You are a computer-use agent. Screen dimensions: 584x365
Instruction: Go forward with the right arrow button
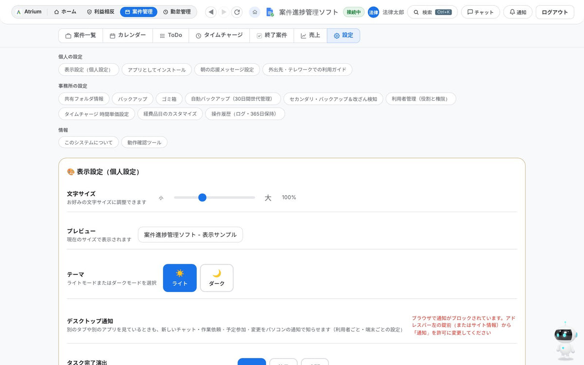[224, 12]
